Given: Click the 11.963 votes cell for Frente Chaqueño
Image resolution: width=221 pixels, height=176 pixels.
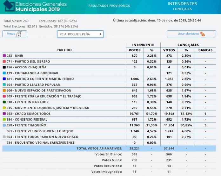Looking at the screenshot, I should pos(135,125).
